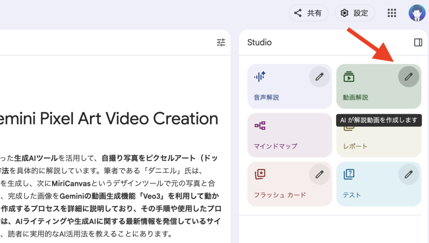
Task: Customize 動画解説 using pencil icon
Action: (x=408, y=77)
